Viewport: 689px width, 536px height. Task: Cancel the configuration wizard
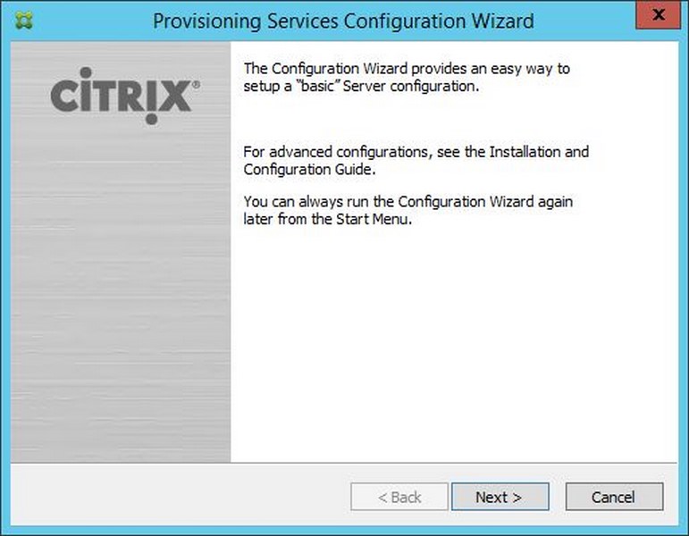coord(614,497)
